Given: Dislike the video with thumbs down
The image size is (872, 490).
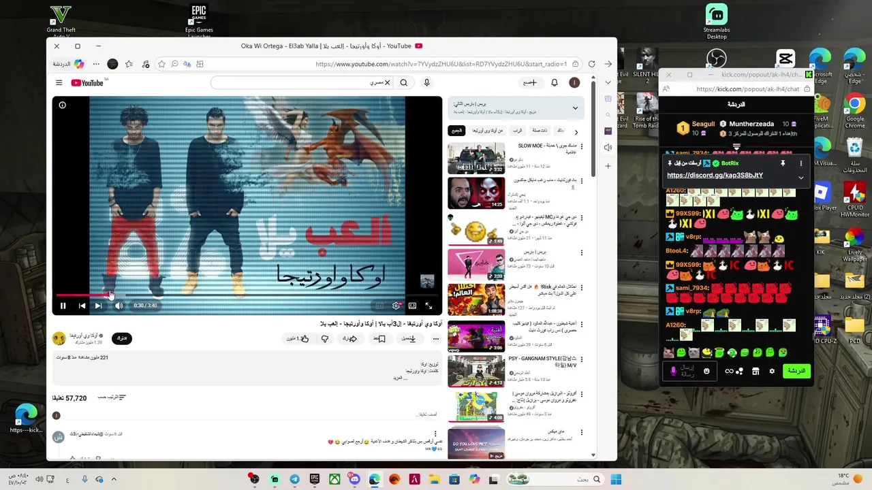Looking at the screenshot, I should coord(325,338).
